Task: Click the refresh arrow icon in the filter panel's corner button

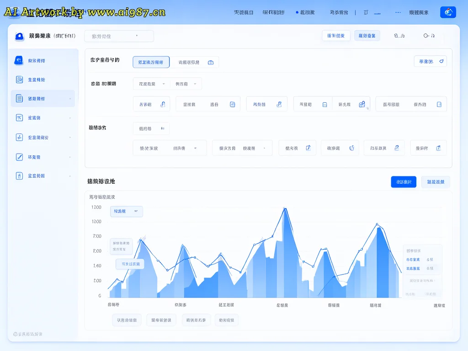Action: 441,61
